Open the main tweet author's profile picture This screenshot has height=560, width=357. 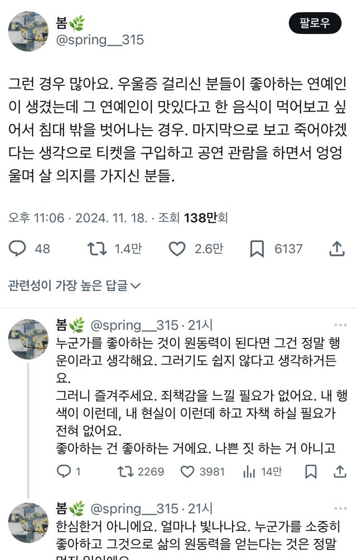click(x=28, y=32)
